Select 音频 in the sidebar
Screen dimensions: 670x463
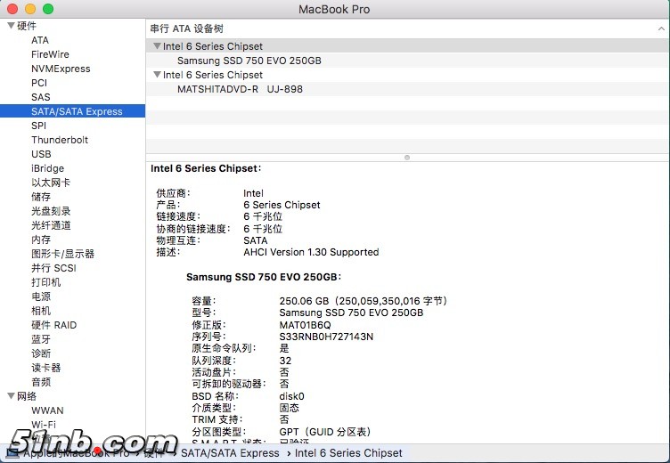click(41, 382)
